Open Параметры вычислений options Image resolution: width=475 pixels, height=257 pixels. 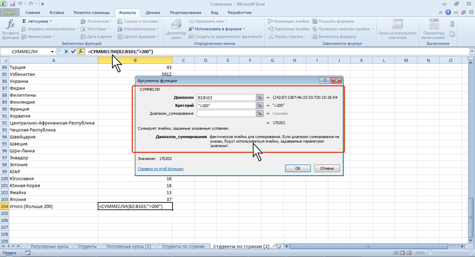click(434, 29)
